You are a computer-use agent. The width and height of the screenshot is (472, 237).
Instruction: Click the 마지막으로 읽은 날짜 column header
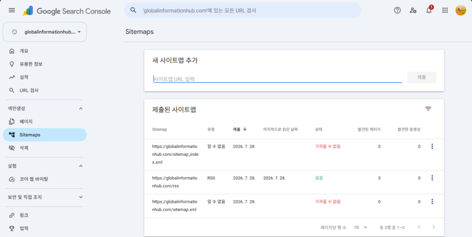(281, 129)
